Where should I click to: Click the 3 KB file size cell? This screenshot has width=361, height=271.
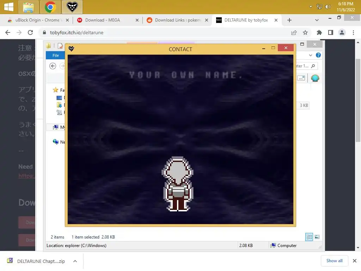(x=304, y=105)
